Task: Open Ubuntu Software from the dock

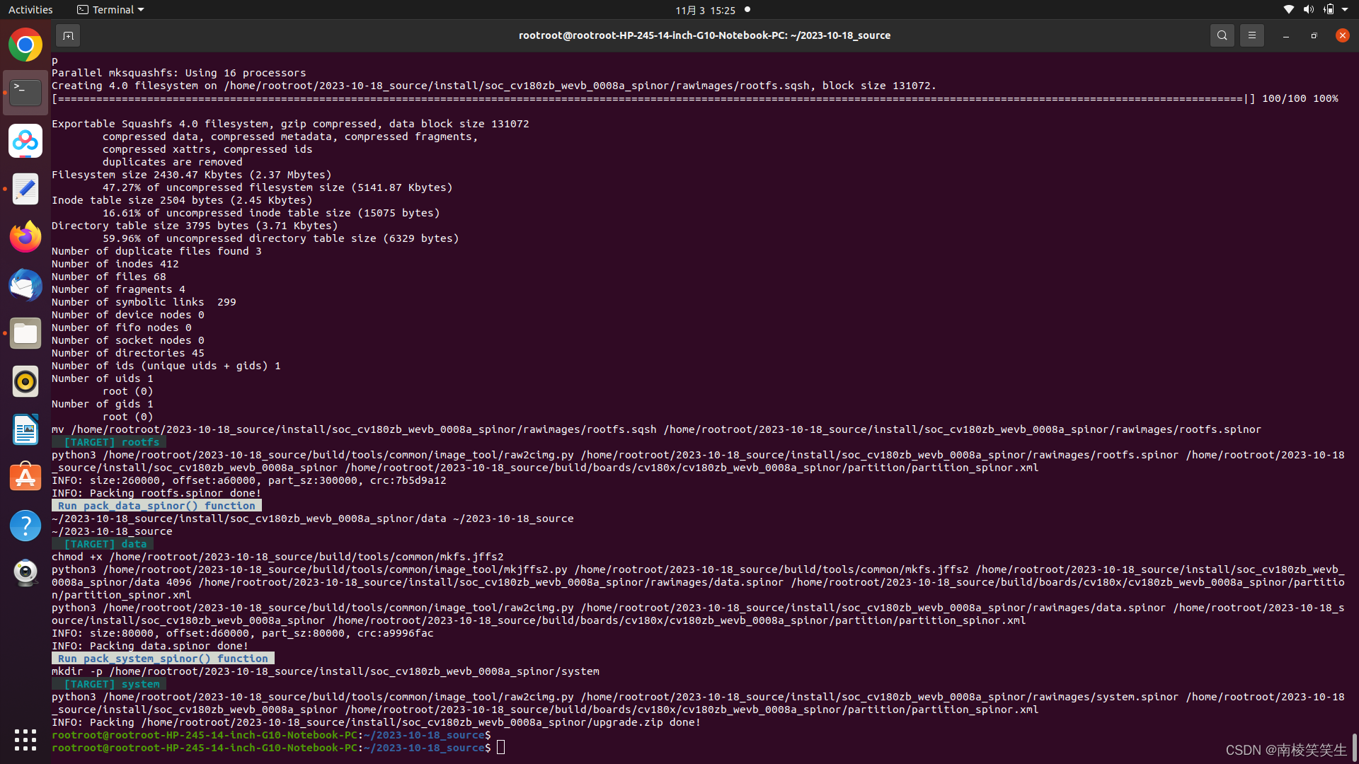Action: point(25,477)
